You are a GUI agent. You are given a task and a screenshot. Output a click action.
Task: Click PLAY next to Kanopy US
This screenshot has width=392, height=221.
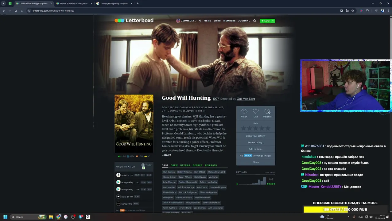click(x=136, y=204)
